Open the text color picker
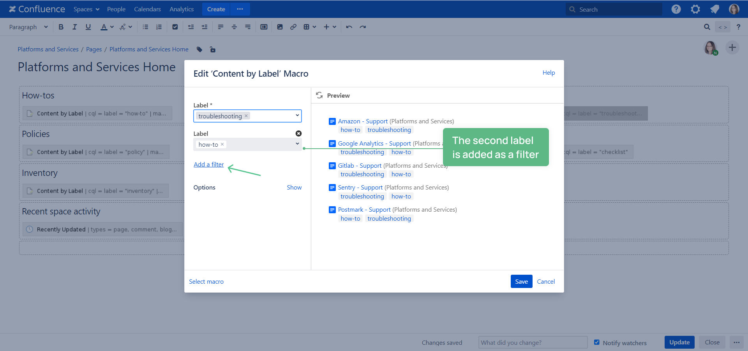Screen dimensions: 748x351 (x=104, y=27)
